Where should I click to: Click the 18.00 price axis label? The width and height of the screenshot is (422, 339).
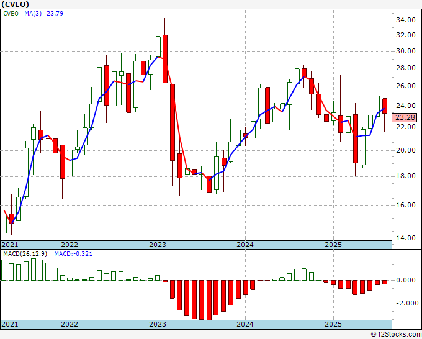point(406,176)
